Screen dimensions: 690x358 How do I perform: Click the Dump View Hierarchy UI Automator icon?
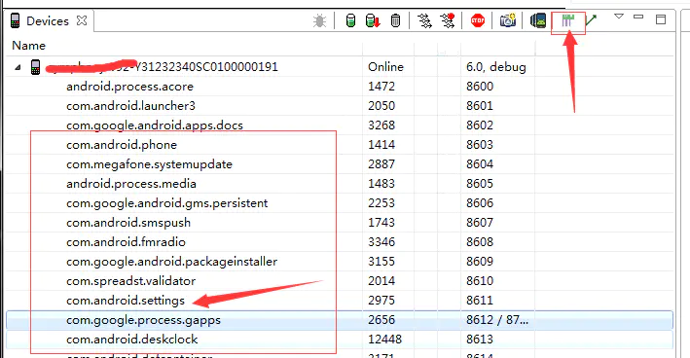point(538,20)
